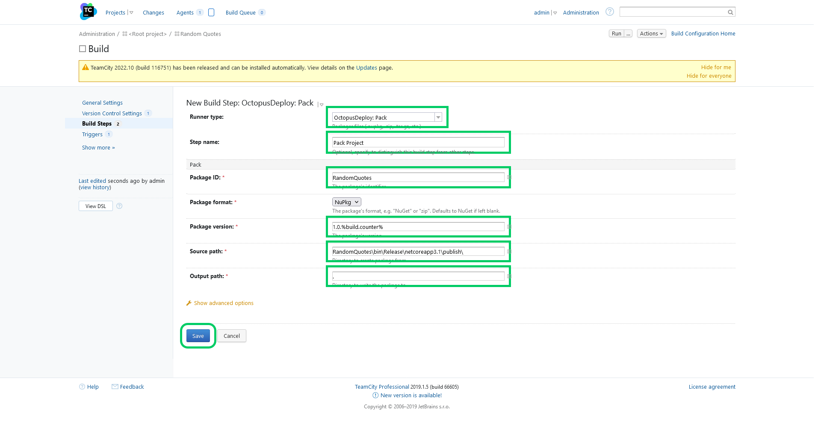This screenshot has width=821, height=425.
Task: Click the Feedback link in footer
Action: (x=132, y=387)
